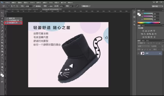Image resolution: width=164 pixels, height=96 pixels.
Task: Toggle Quick Mask mode below color swatches
Action: pos(2,79)
